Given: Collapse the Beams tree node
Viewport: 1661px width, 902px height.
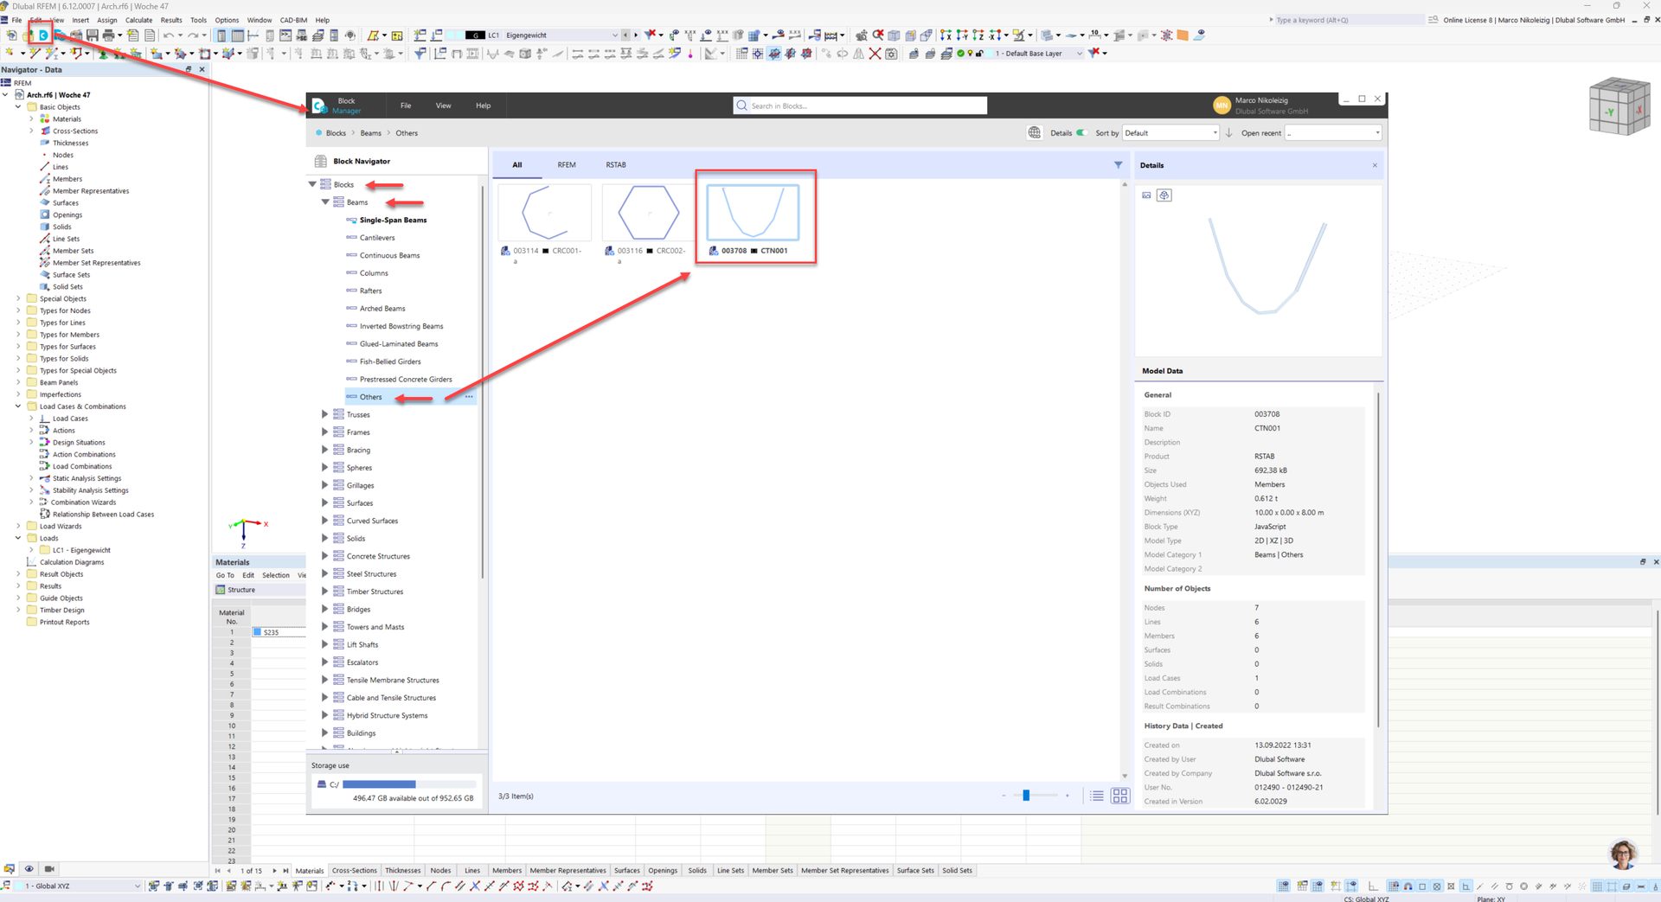Looking at the screenshot, I should pyautogui.click(x=325, y=202).
